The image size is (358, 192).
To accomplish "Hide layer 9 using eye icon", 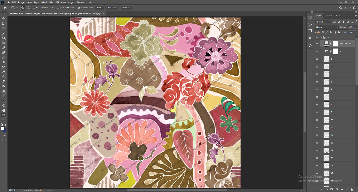I will point(317,112).
